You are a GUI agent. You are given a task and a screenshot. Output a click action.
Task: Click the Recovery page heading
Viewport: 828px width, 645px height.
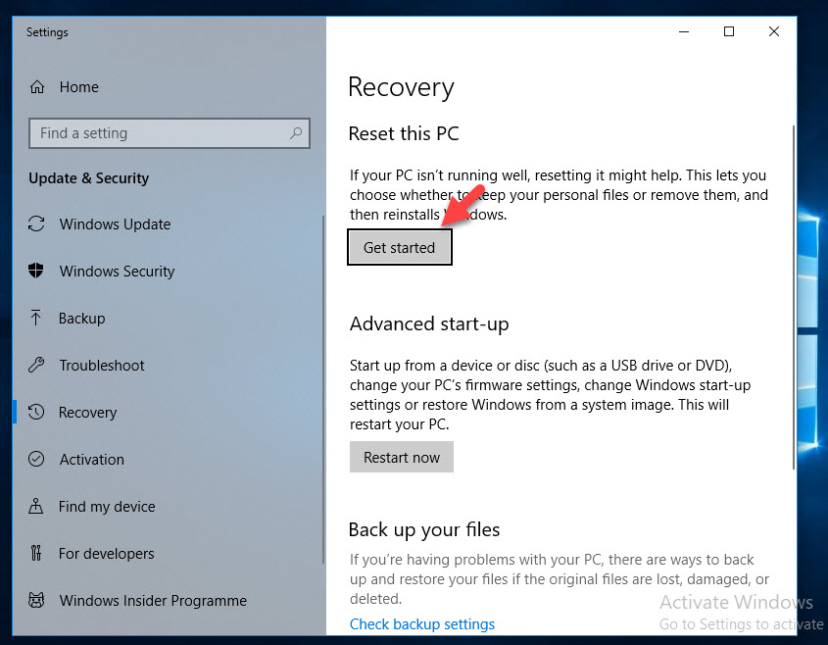coord(401,87)
